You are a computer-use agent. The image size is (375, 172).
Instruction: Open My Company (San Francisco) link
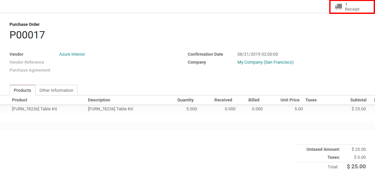265,62
